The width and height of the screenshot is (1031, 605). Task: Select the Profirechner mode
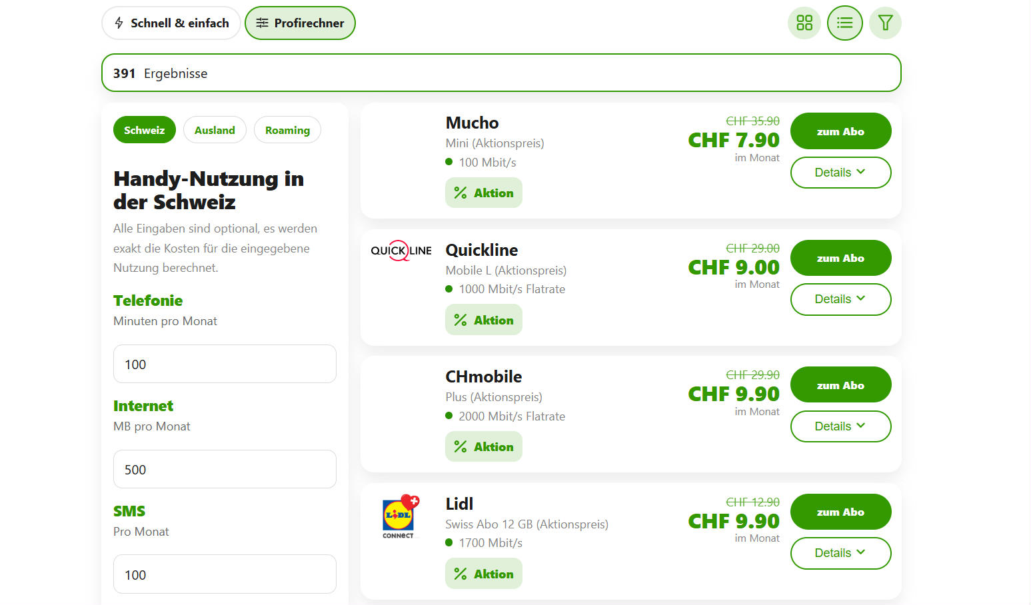[300, 23]
